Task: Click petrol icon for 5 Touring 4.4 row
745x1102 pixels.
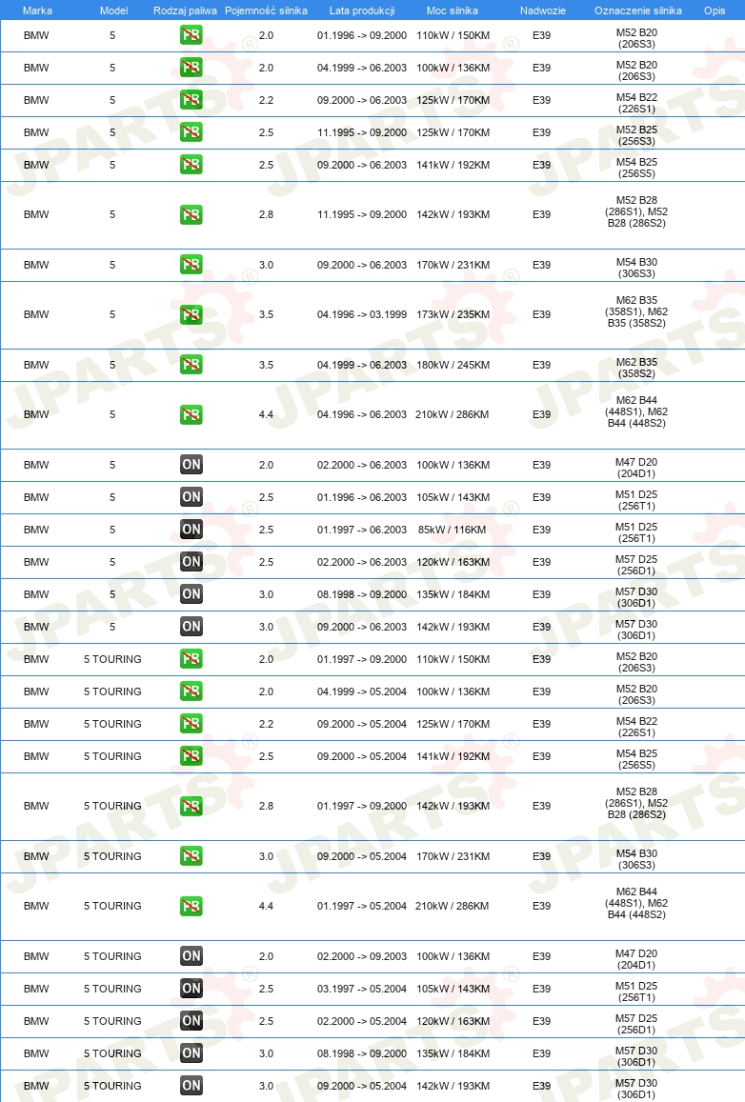Action: pos(191,906)
